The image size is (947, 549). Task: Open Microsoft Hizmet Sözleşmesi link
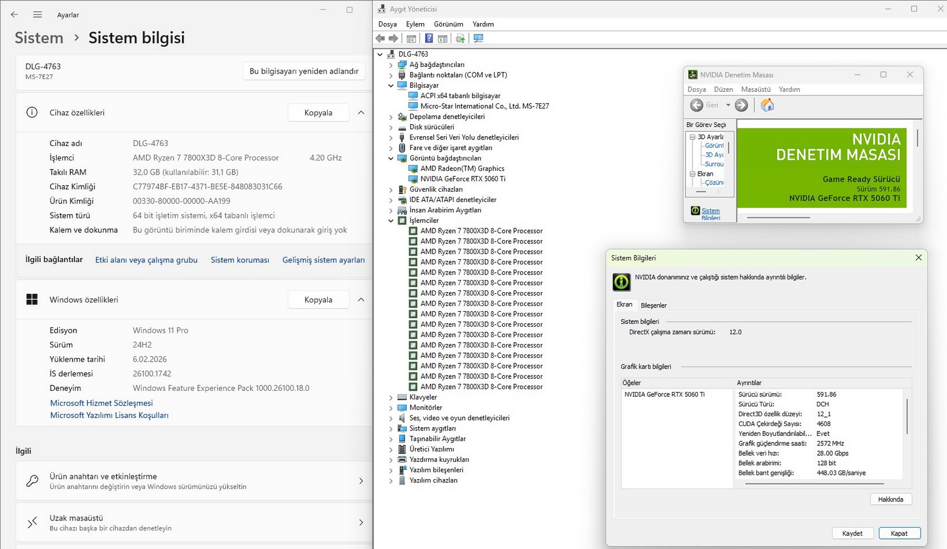101,403
